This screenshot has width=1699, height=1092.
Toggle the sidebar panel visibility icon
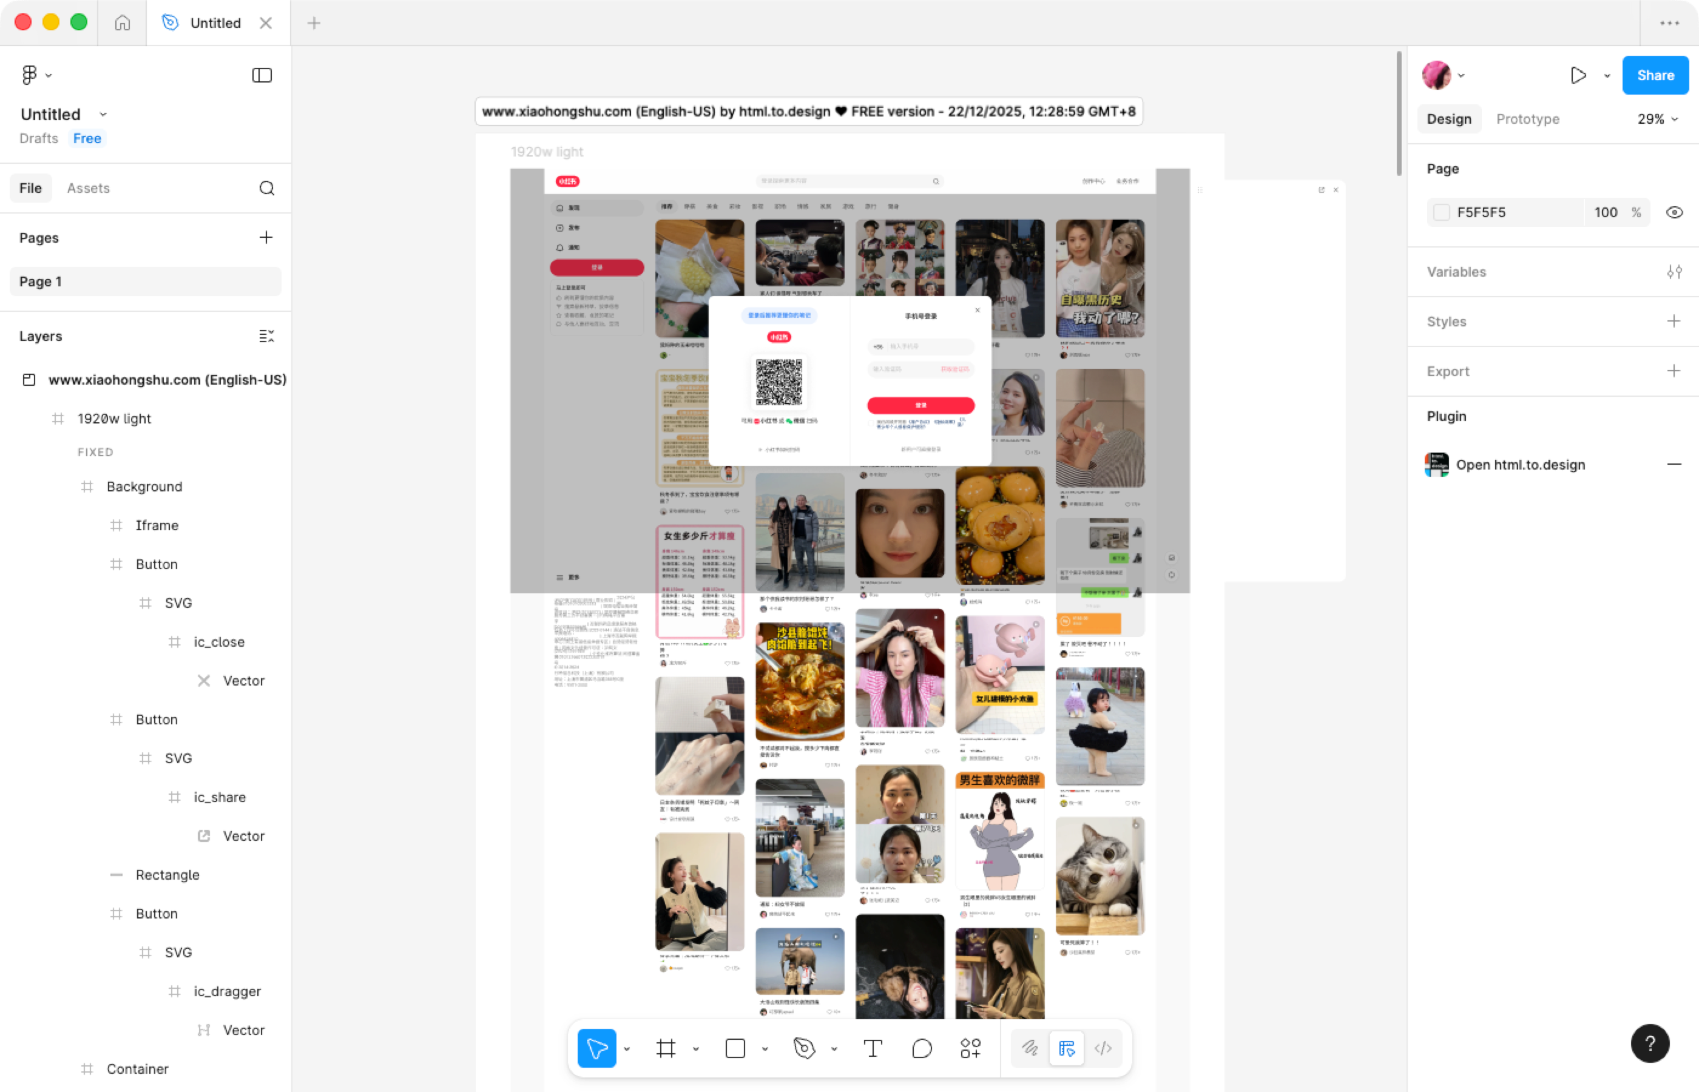262,75
